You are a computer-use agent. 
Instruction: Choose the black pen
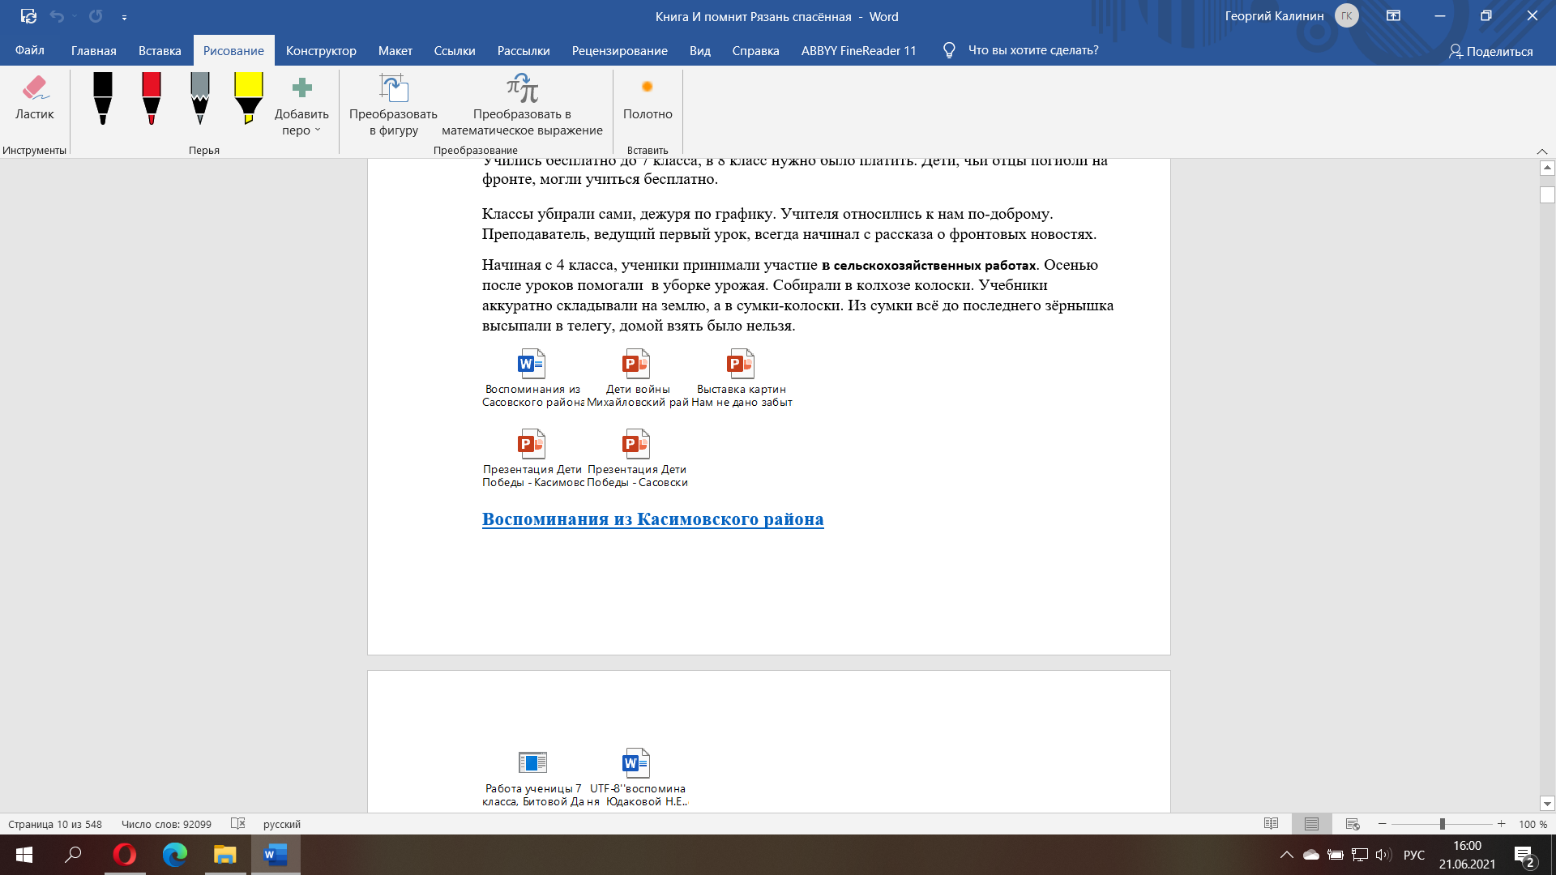[103, 99]
